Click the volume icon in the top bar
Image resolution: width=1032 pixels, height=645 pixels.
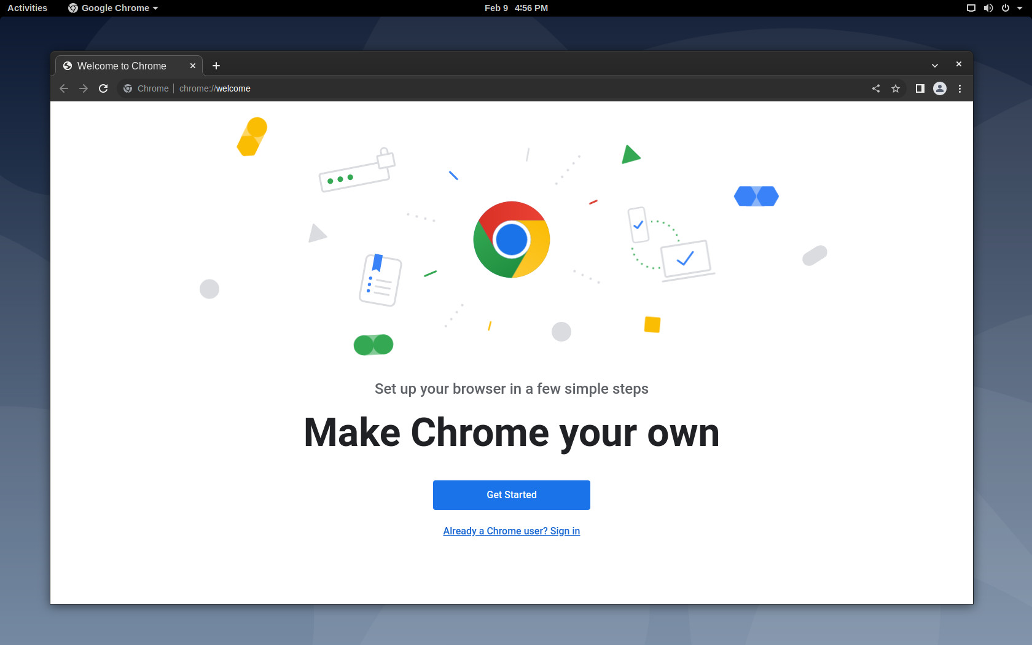coord(988,8)
